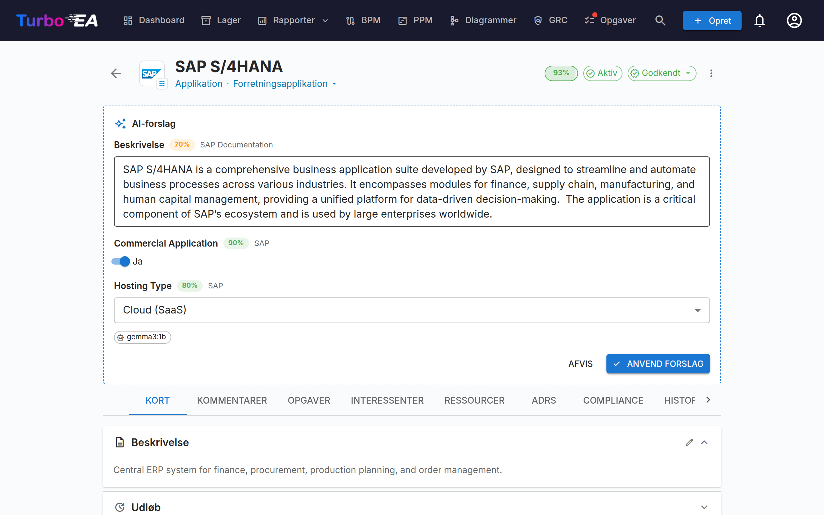824x515 pixels.
Task: Open the Hosting Type Cloud (SaaS) dropdown
Action: [x=412, y=310]
